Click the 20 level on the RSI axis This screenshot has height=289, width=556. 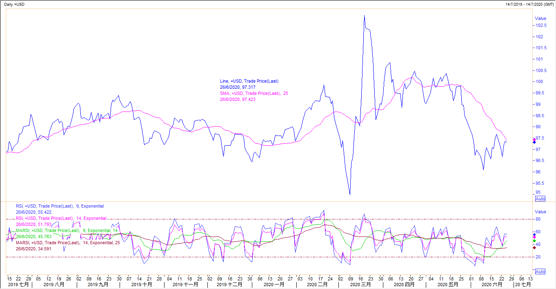click(538, 257)
